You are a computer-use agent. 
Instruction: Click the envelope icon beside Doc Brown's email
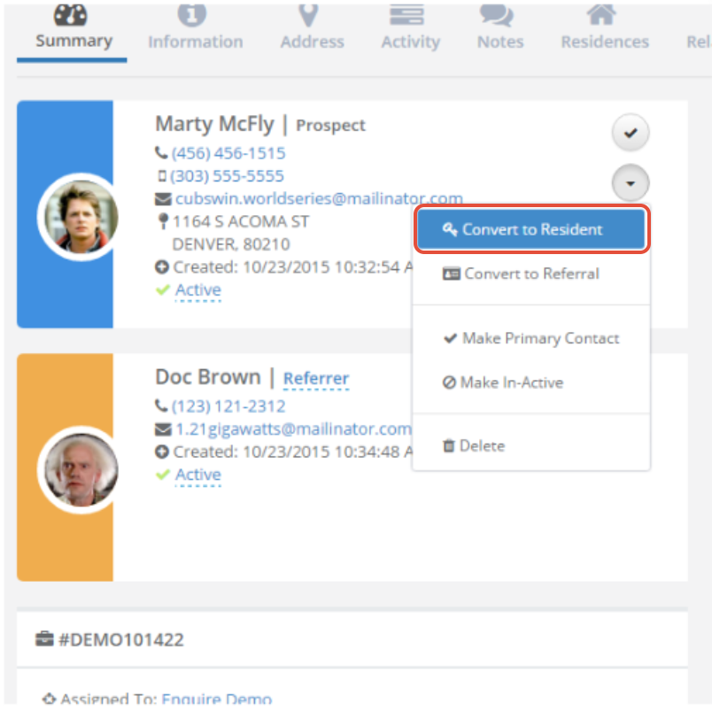point(163,429)
